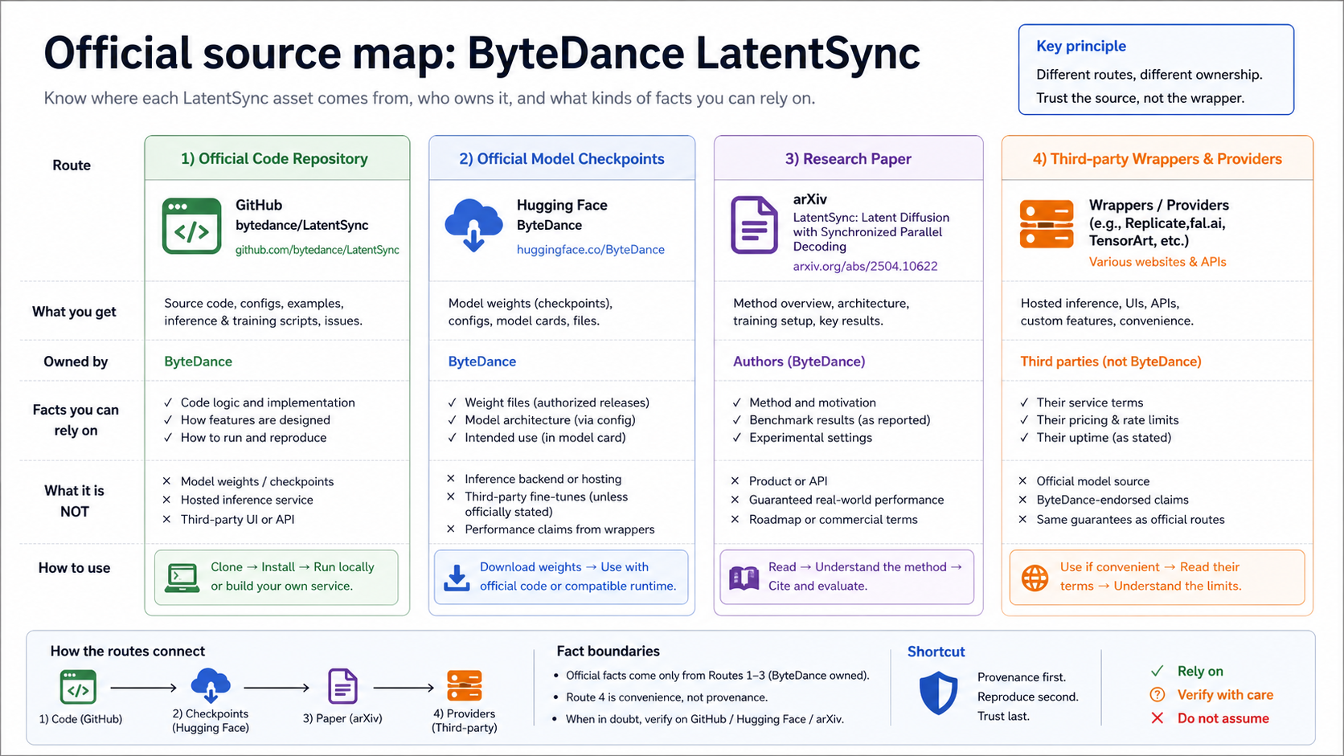Click the How the routes connect heading
This screenshot has width=1344, height=756.
(128, 652)
